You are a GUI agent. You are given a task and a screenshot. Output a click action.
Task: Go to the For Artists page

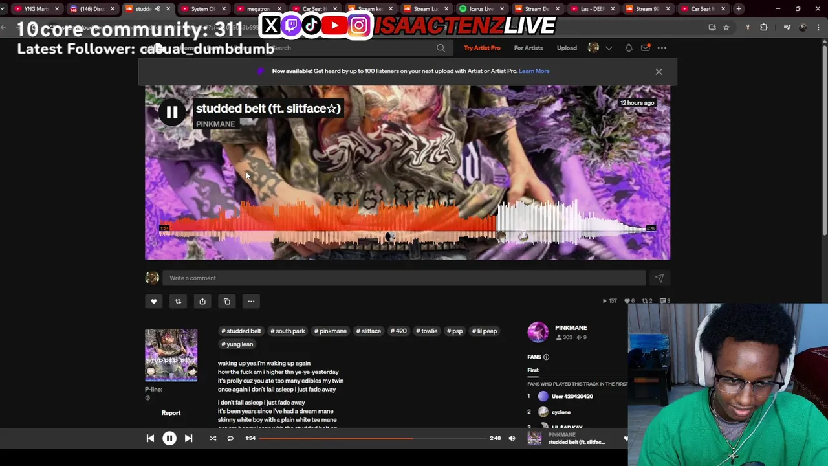528,48
